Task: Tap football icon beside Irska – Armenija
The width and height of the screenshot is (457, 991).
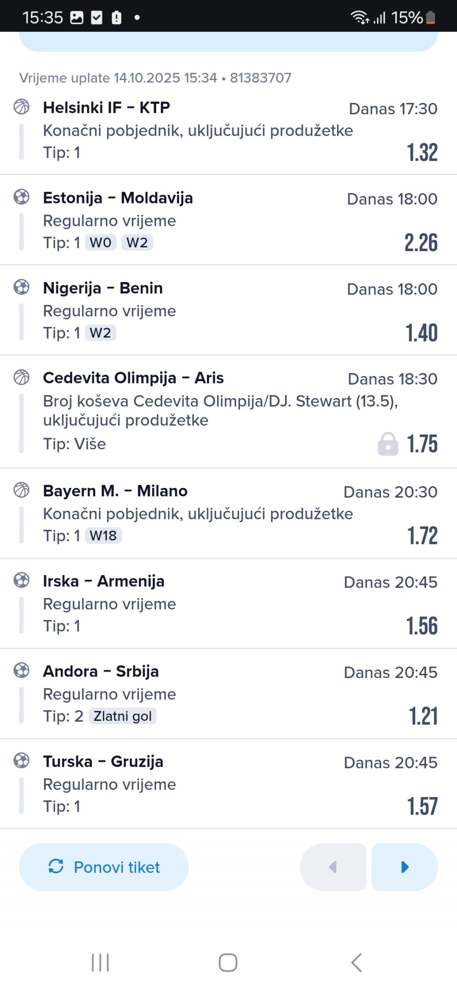Action: pyautogui.click(x=21, y=580)
